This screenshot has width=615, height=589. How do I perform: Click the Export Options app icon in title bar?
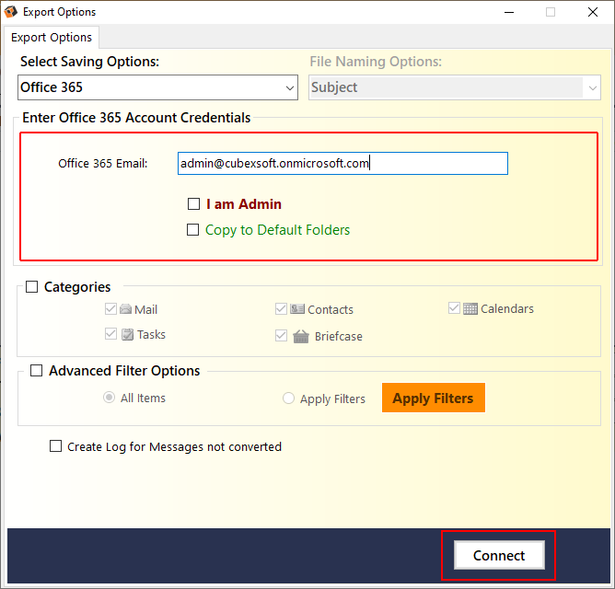click(11, 12)
